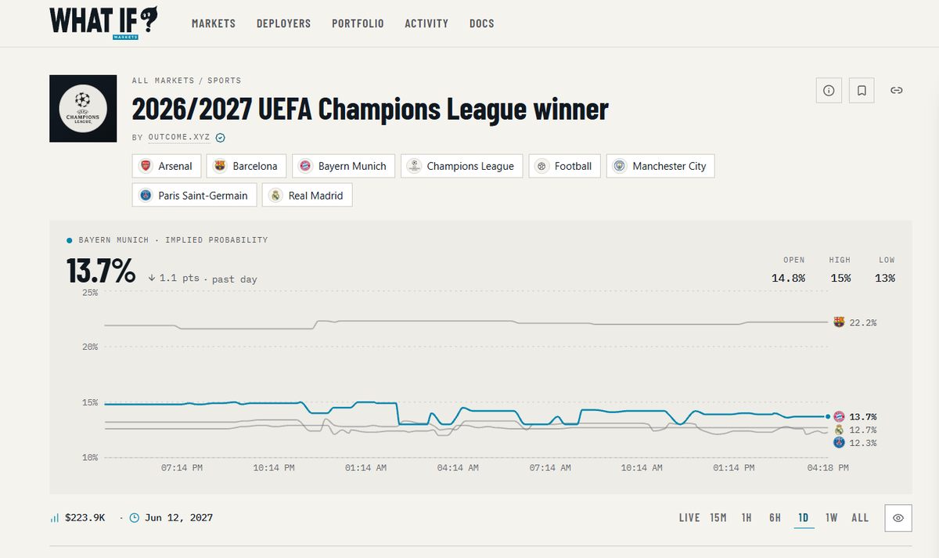Filter by the Arsenal tag
This screenshot has width=939, height=558.
pos(167,166)
